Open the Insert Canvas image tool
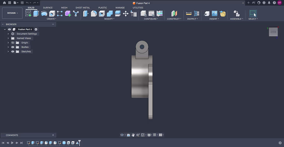Screen dimensions: 284x147 pos(215,14)
